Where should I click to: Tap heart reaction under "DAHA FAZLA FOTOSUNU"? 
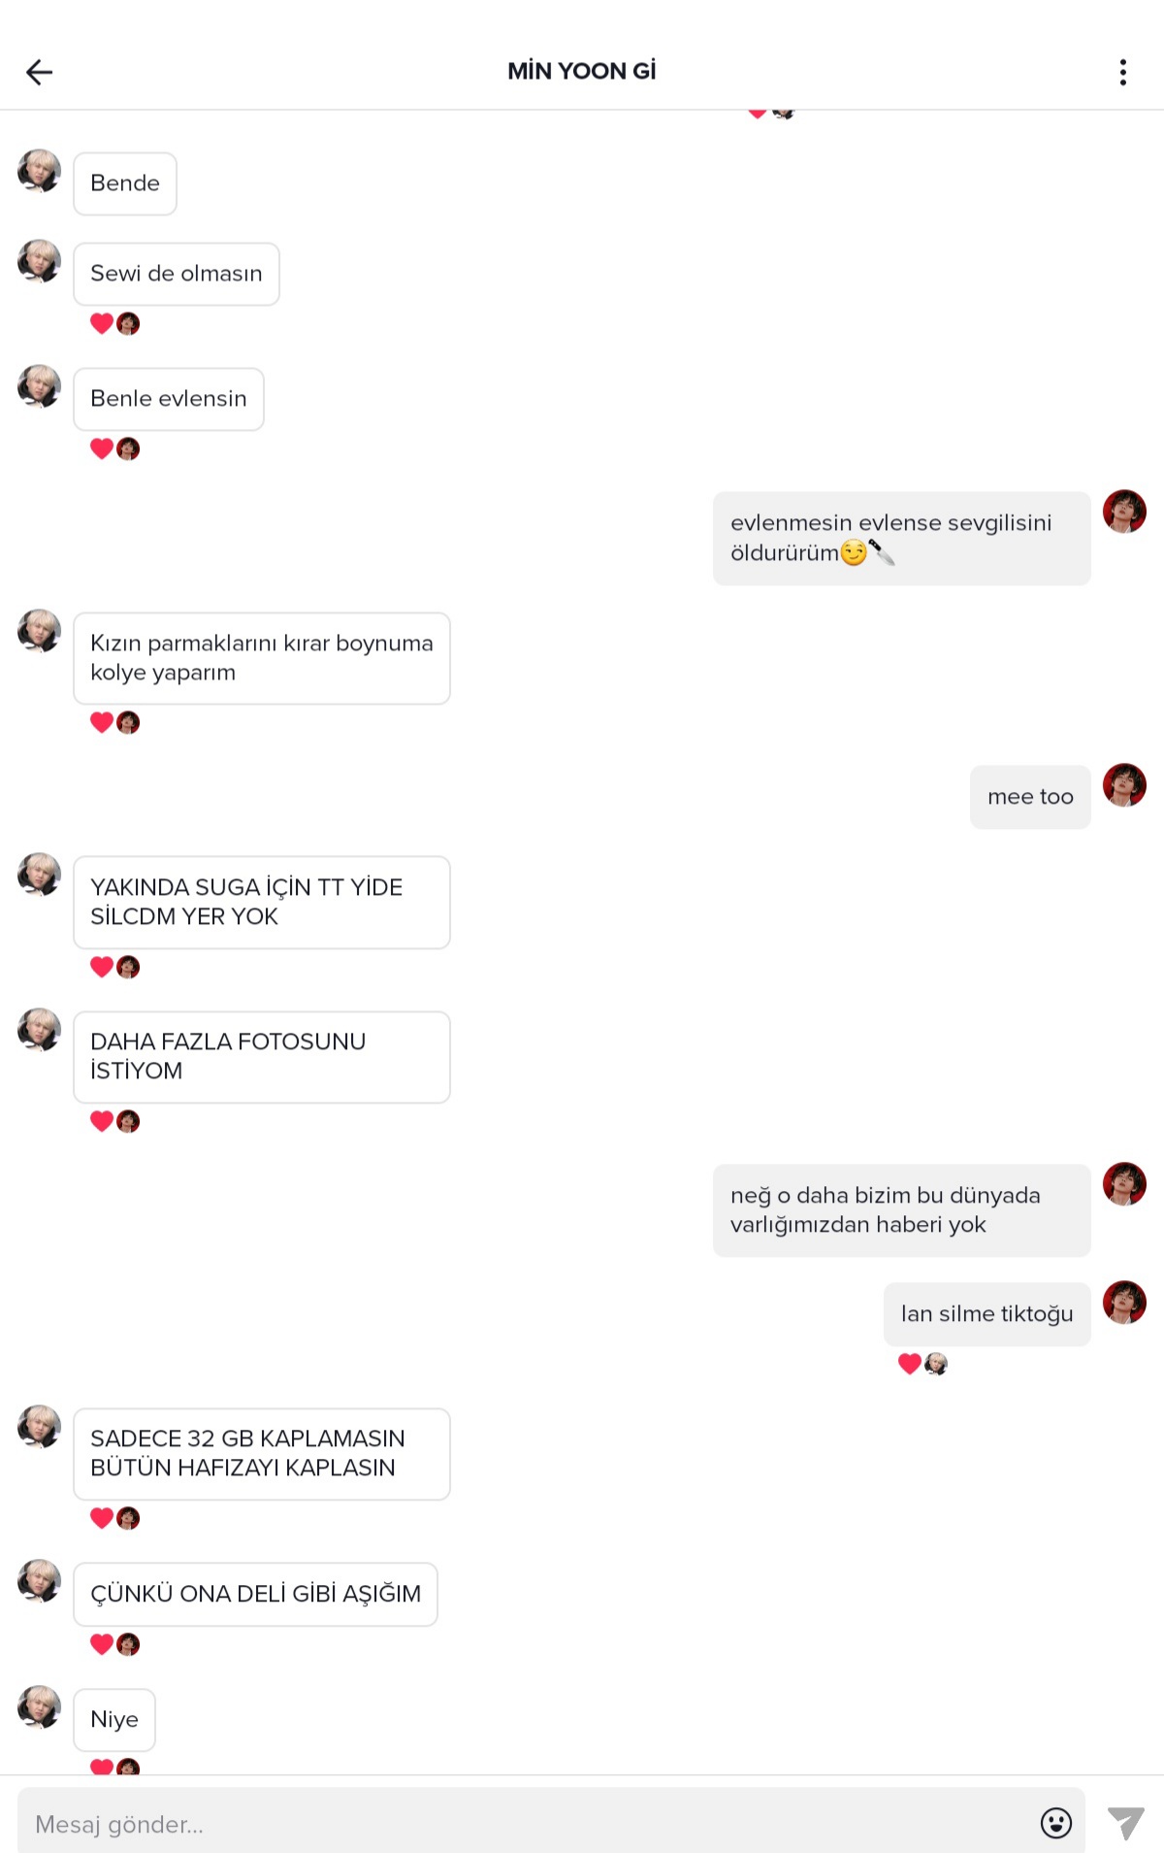102,1121
